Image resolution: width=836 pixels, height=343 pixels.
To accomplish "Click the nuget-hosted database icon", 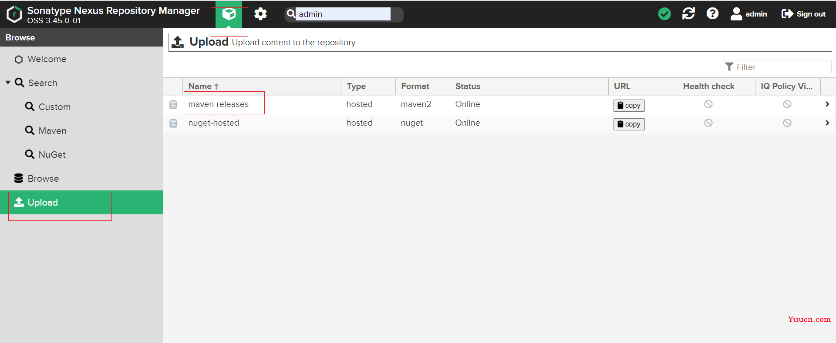I will (x=173, y=123).
